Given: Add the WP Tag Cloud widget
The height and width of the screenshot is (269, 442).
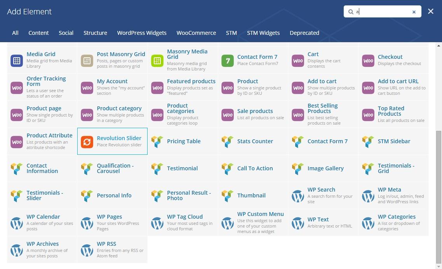Looking at the screenshot, I should pyautogui.click(x=185, y=217).
